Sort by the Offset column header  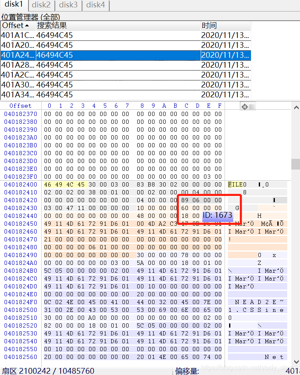click(18, 26)
